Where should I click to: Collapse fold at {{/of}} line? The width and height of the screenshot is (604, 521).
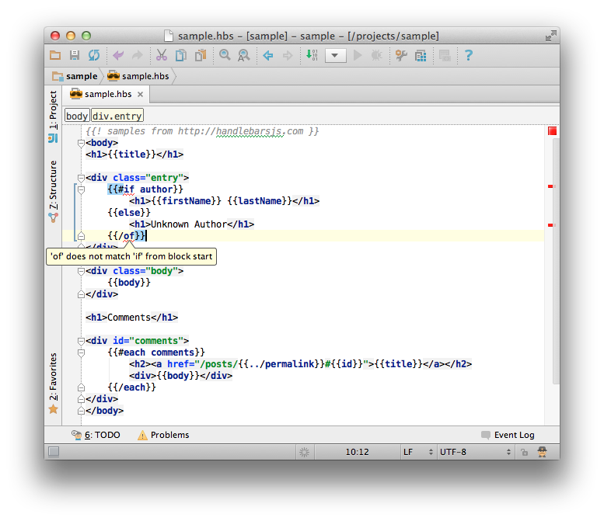click(81, 236)
